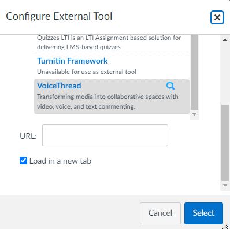Click 'Unavailable for use as external tool' text
Viewport: 230px width, 229px height.
pyautogui.click(x=87, y=72)
